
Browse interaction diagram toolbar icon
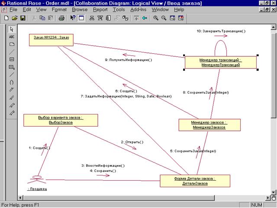point(100,18)
